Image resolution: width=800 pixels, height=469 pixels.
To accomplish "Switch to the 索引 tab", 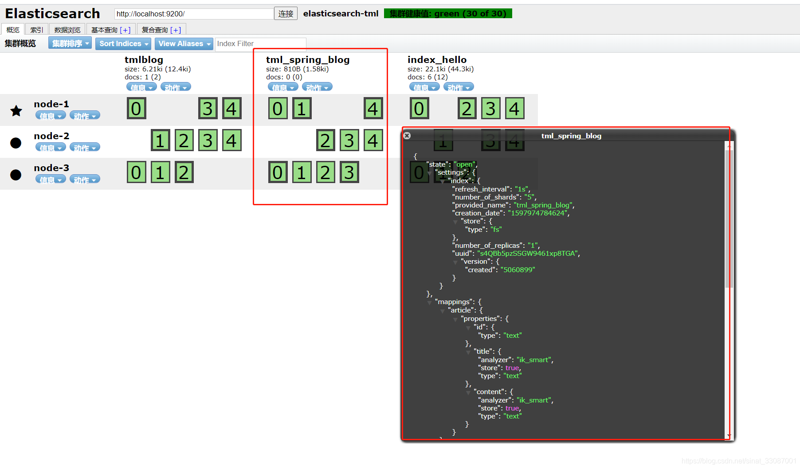I will point(37,30).
